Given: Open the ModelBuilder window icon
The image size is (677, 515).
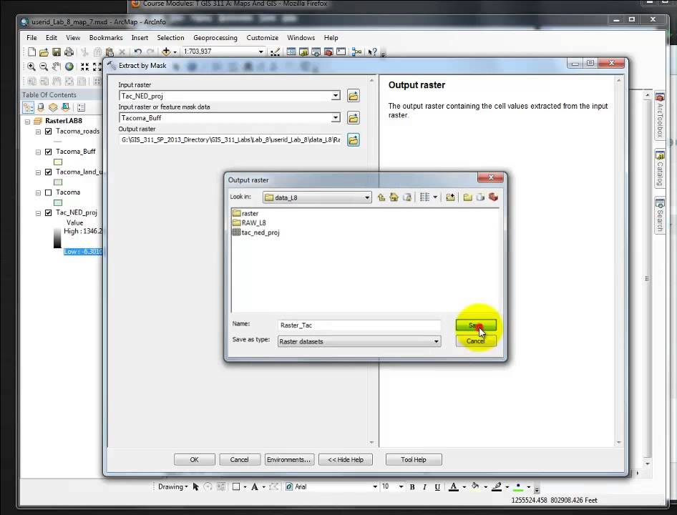Looking at the screenshot, I should 356,51.
